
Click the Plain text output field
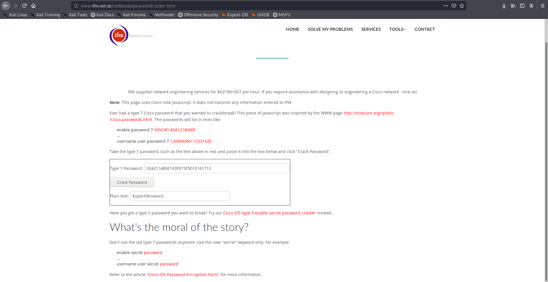(x=180, y=196)
